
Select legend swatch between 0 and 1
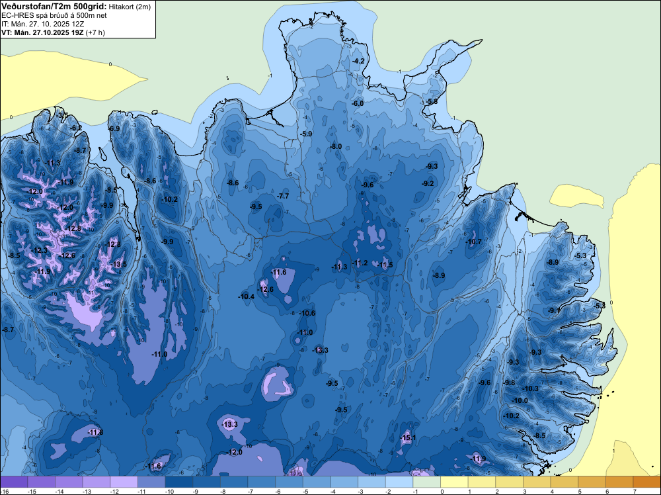(455, 482)
